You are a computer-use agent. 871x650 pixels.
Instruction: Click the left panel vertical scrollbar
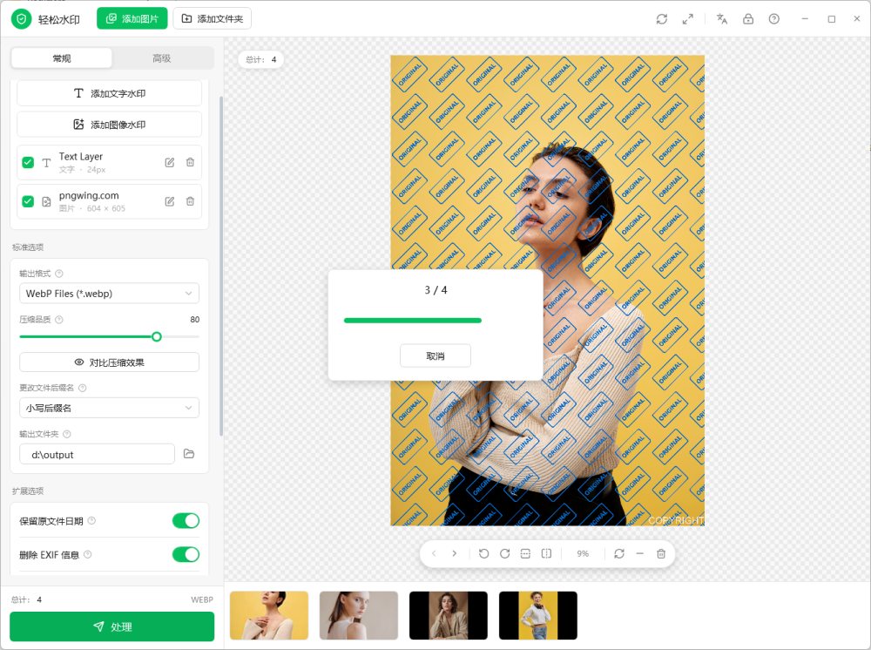221,266
